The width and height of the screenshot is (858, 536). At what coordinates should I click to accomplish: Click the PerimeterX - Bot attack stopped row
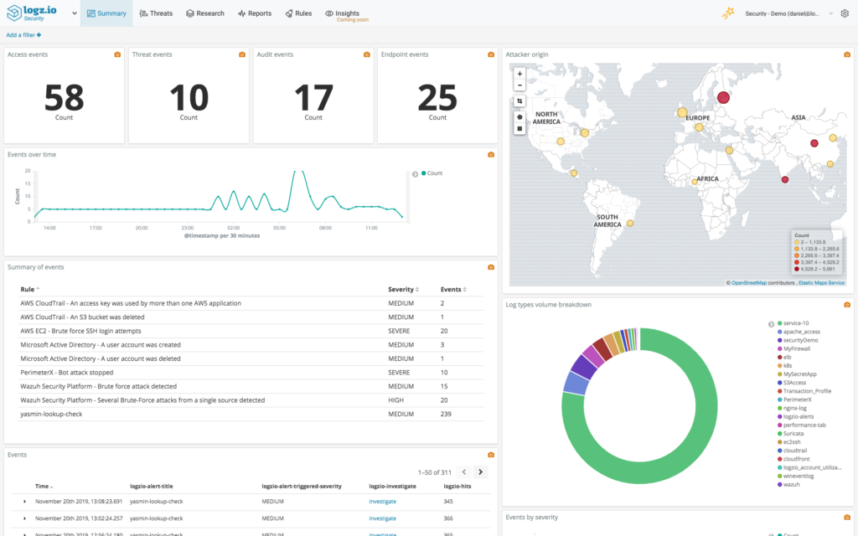(251, 373)
